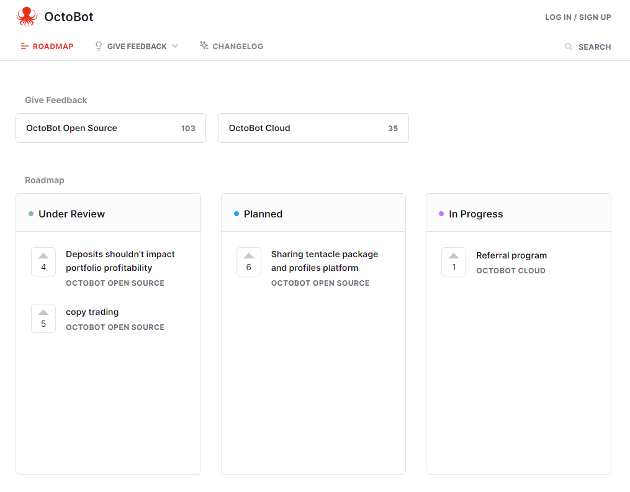This screenshot has height=492, width=630.
Task: Click the Give Feedback lightbulb icon
Action: tap(99, 46)
